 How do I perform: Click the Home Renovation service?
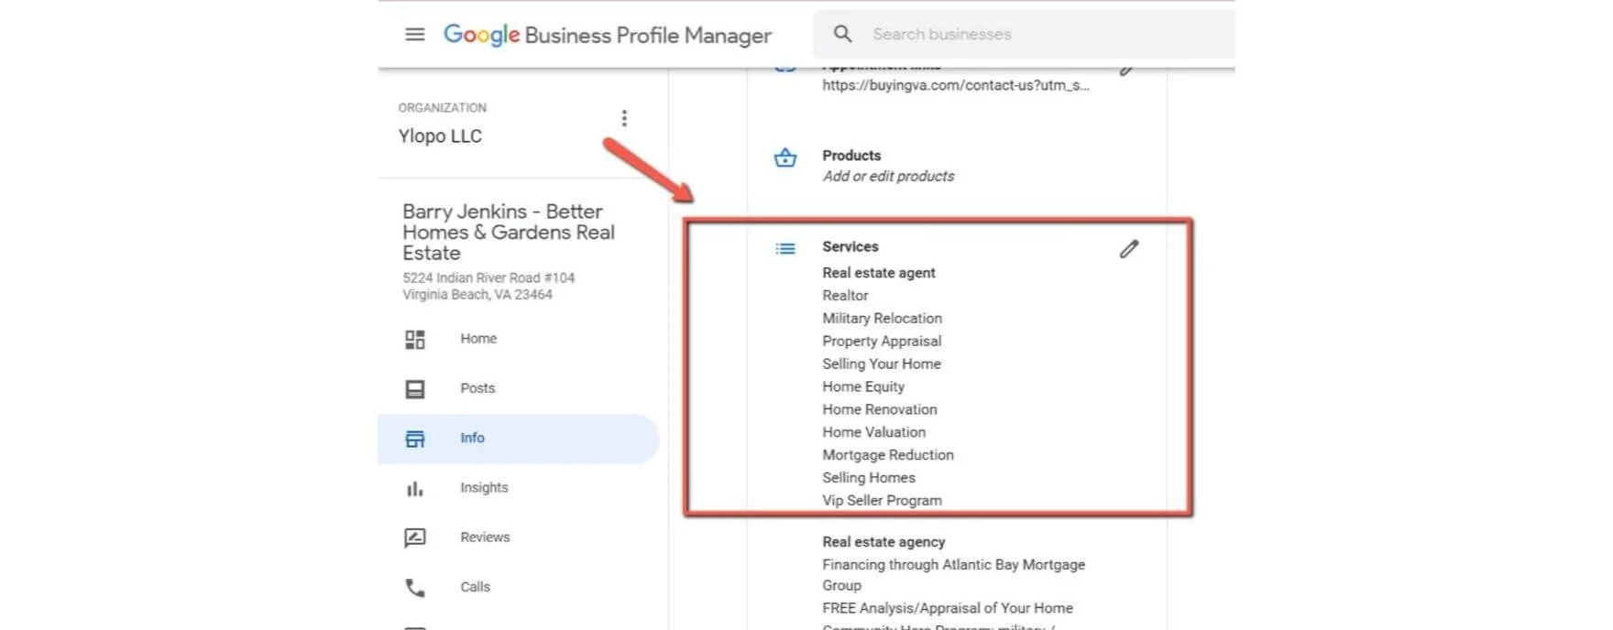point(880,409)
